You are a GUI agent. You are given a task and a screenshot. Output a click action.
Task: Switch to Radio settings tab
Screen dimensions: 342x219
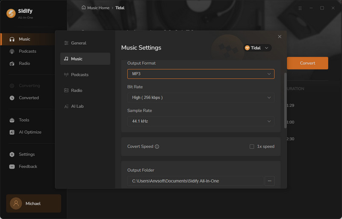pyautogui.click(x=85, y=90)
